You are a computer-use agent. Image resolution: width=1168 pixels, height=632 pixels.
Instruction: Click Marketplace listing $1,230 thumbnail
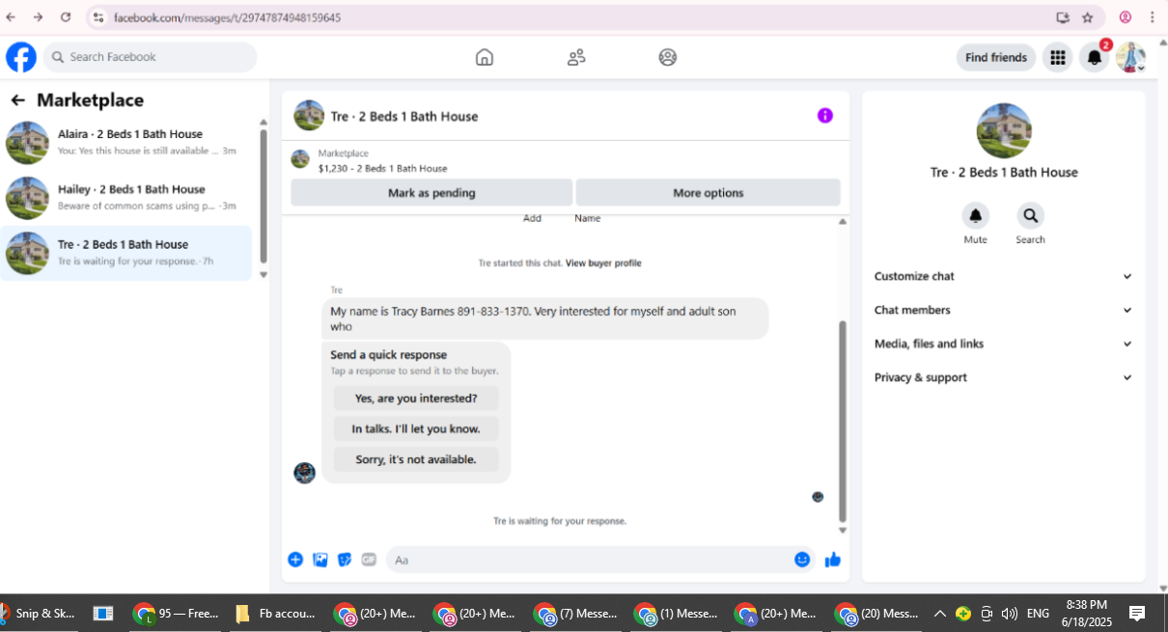coord(300,159)
